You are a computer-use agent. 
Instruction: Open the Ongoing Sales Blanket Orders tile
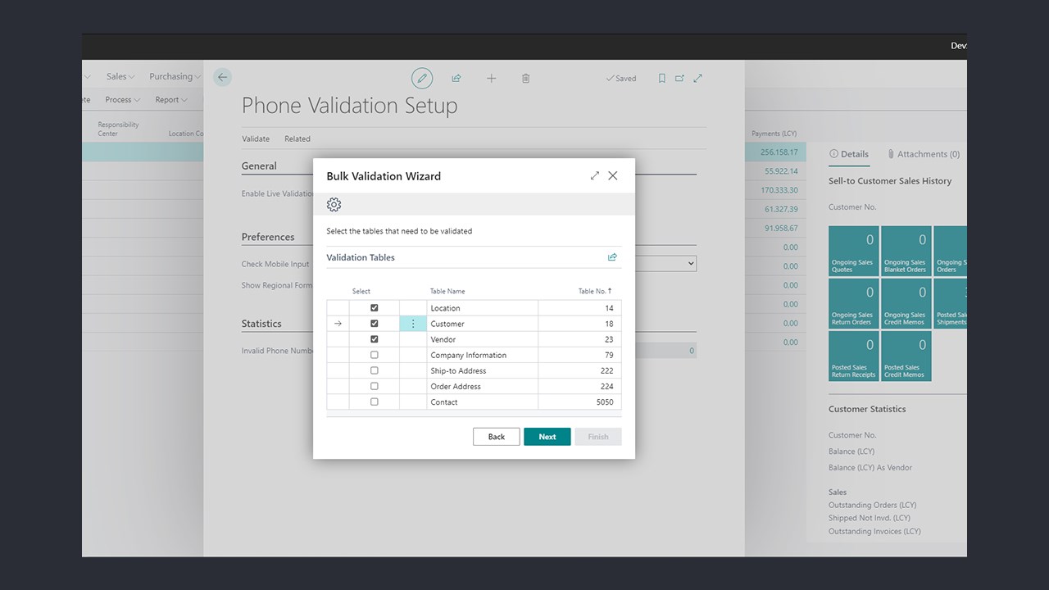click(906, 251)
